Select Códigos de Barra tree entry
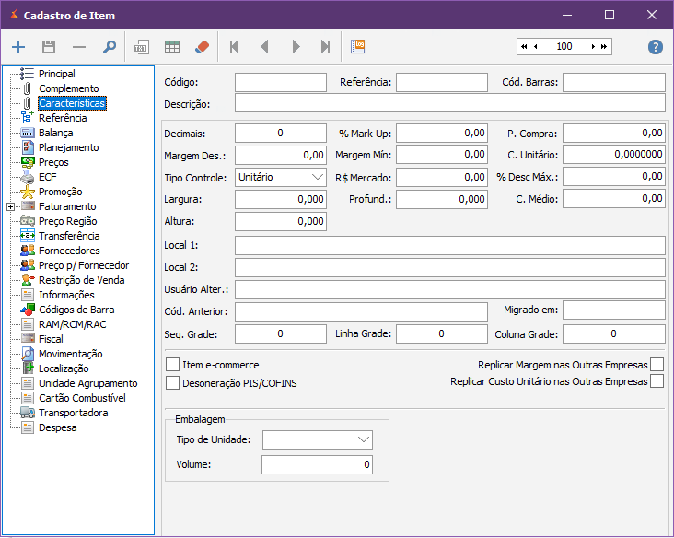The image size is (674, 538). pos(77,310)
